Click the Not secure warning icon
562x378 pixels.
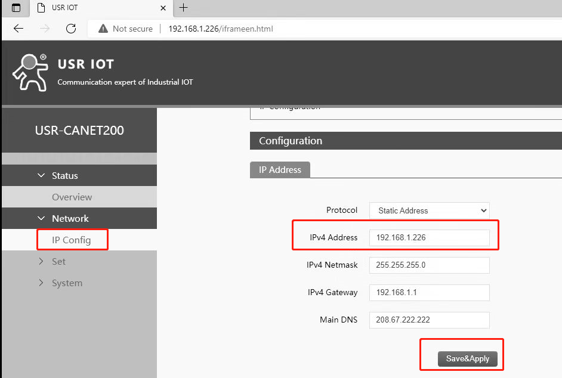pos(103,28)
